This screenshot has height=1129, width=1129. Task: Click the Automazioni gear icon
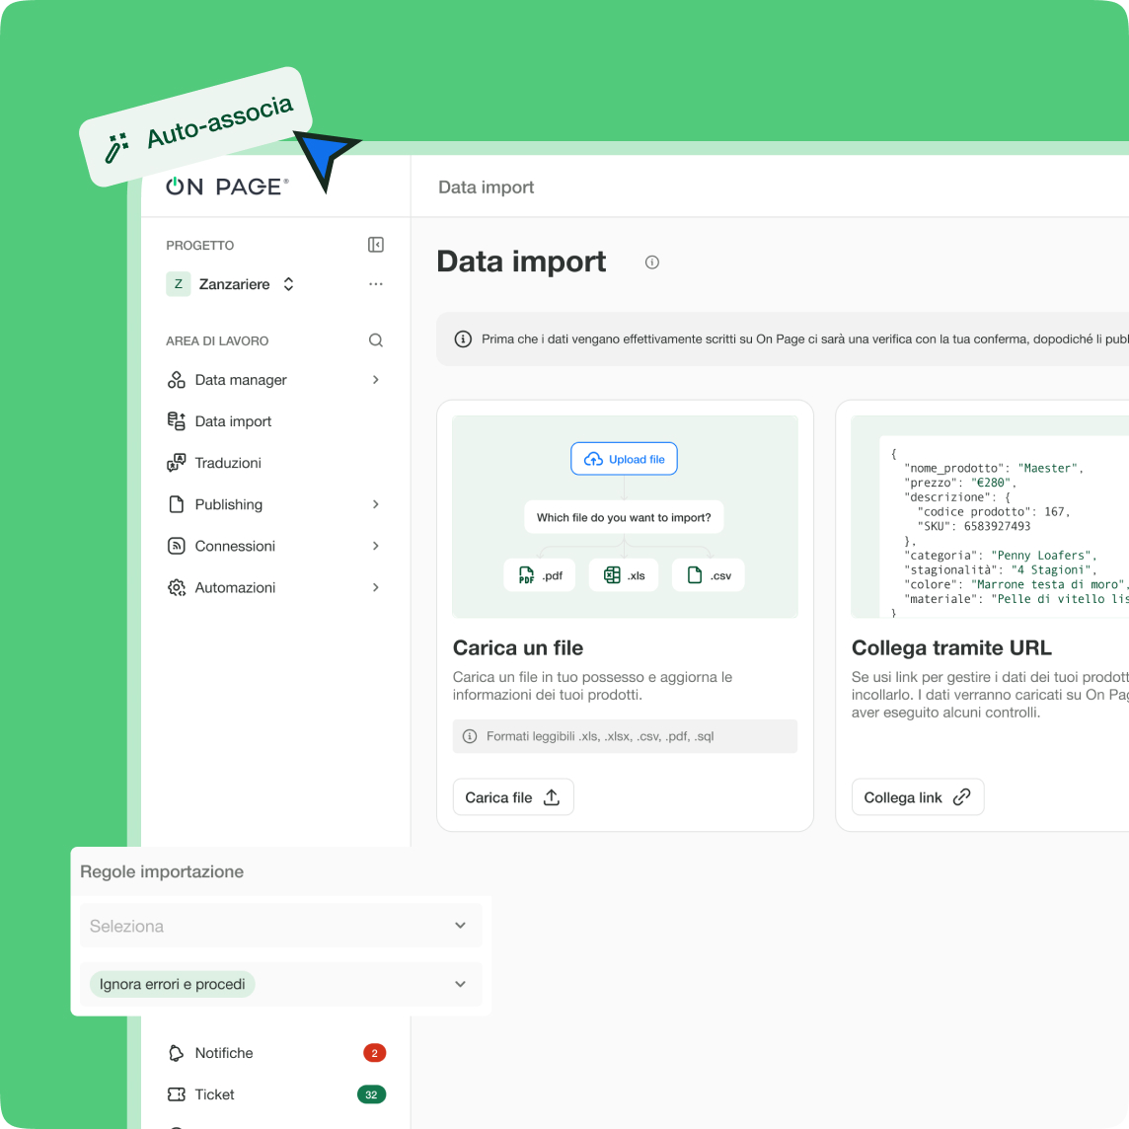click(177, 587)
